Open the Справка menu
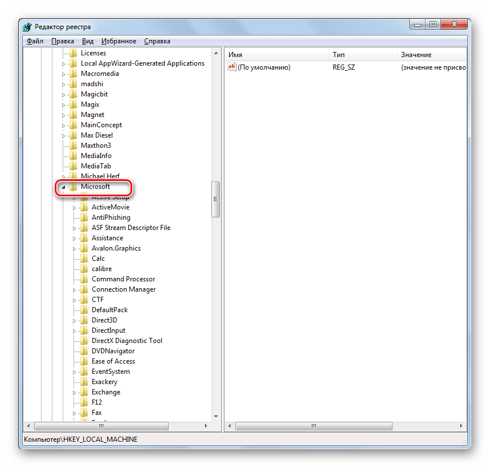The height and width of the screenshot is (468, 490). click(x=157, y=41)
